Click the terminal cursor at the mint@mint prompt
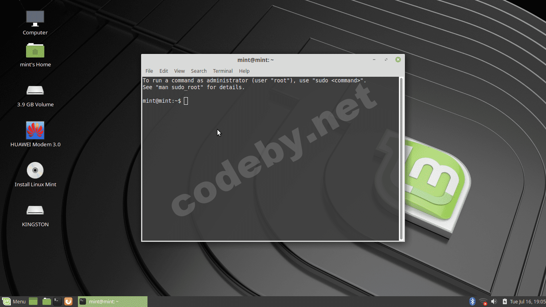Image resolution: width=546 pixels, height=307 pixels. tap(186, 101)
